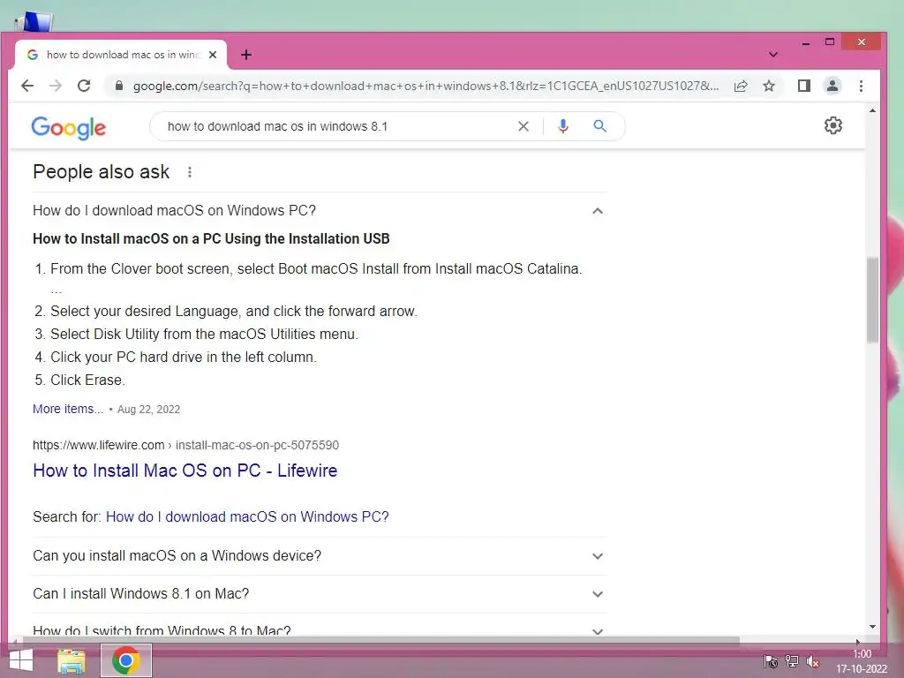This screenshot has height=678, width=904.
Task: Reload the Google search page
Action: point(84,86)
